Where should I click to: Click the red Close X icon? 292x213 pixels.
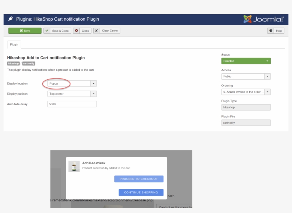pyautogui.click(x=77, y=31)
